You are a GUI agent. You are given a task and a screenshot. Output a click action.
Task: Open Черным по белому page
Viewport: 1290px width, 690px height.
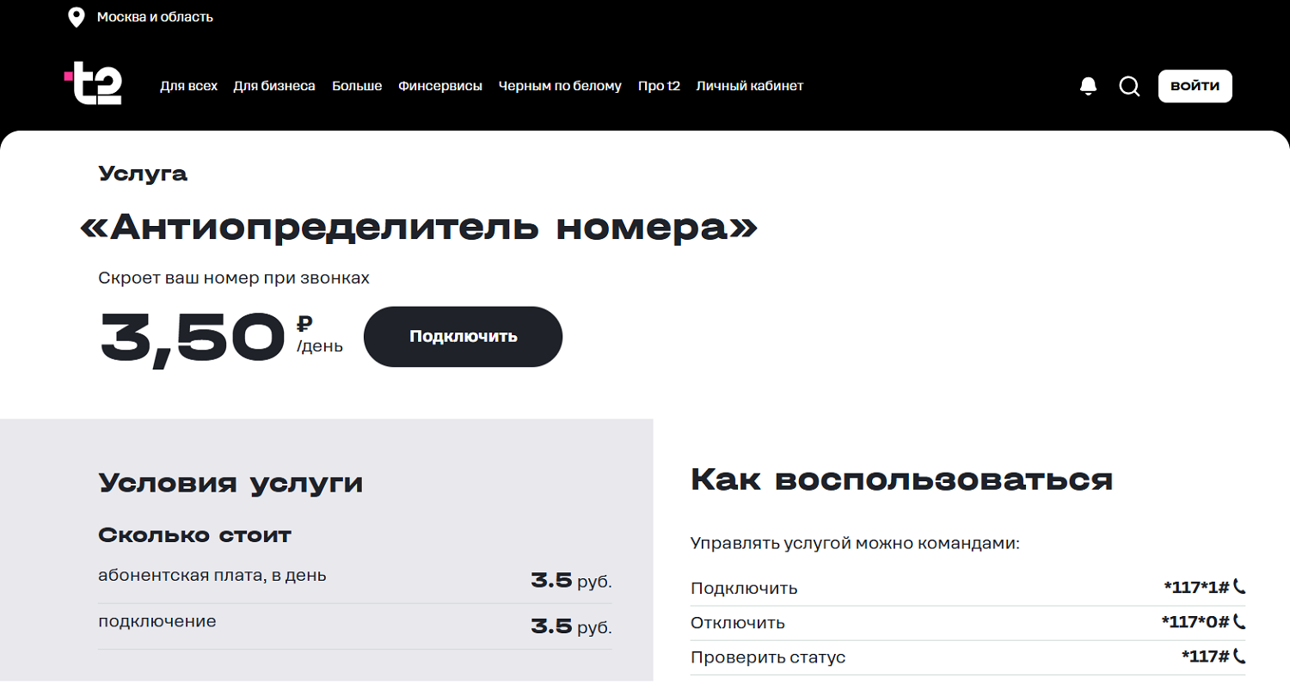click(560, 86)
